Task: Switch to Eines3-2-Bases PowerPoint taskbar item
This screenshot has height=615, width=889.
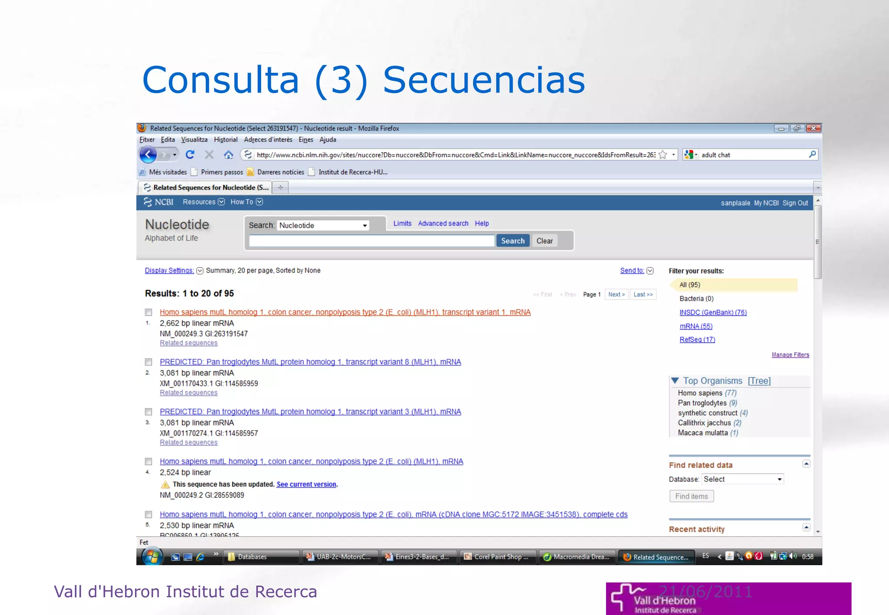Action: pyautogui.click(x=419, y=557)
